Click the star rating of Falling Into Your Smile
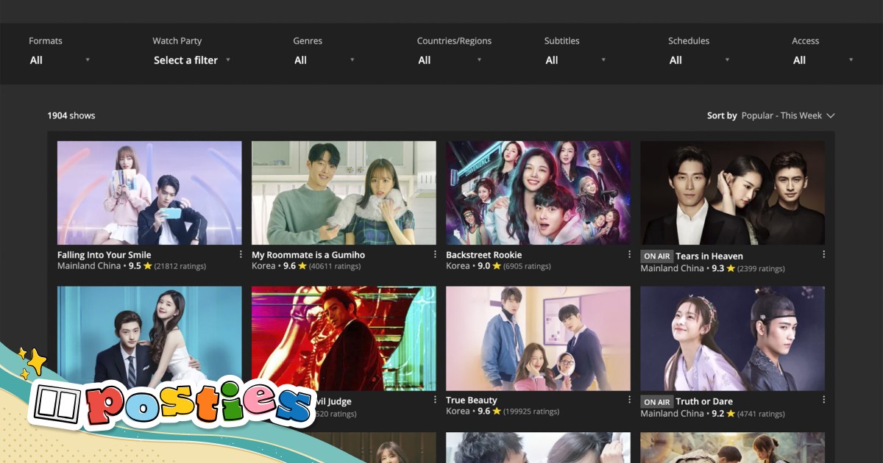Screen dimensions: 883x463 [x=140, y=266]
